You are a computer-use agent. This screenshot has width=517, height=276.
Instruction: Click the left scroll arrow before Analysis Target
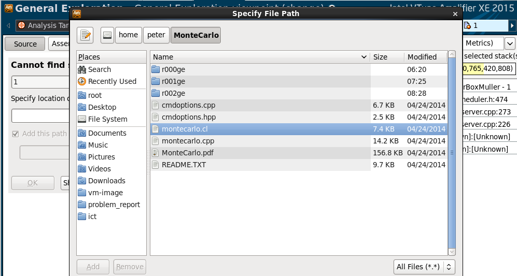[x=9, y=25]
